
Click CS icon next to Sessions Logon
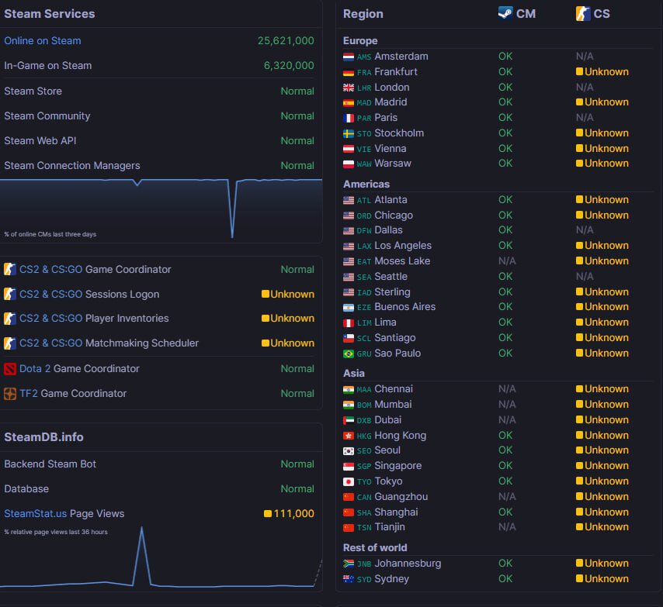(x=10, y=295)
